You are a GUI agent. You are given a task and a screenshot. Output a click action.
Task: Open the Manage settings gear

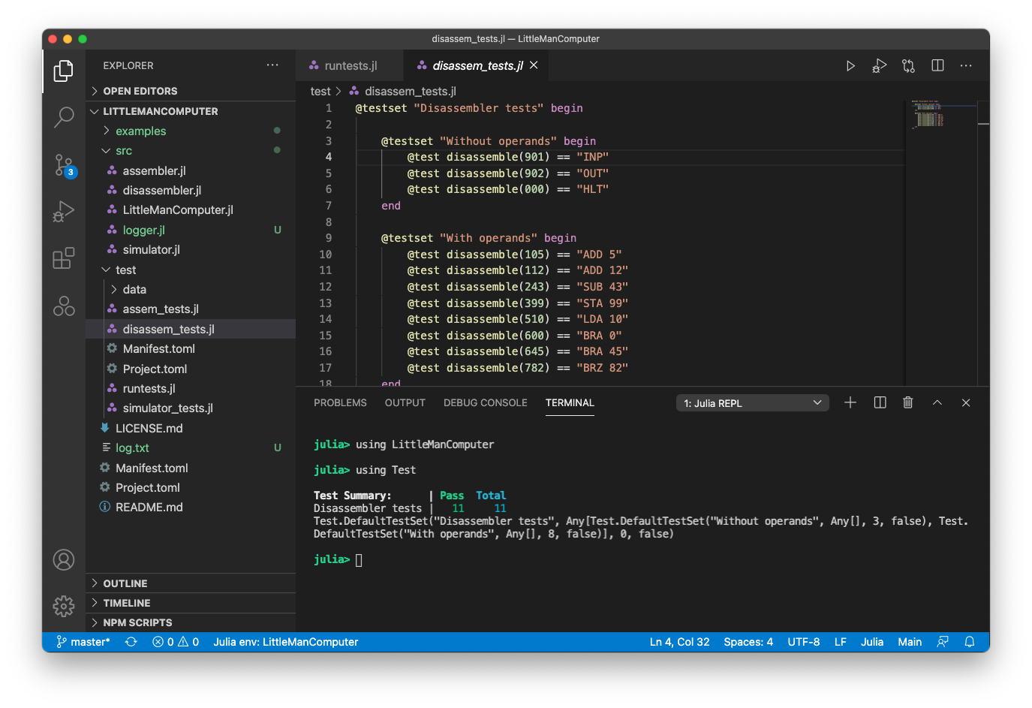point(63,606)
